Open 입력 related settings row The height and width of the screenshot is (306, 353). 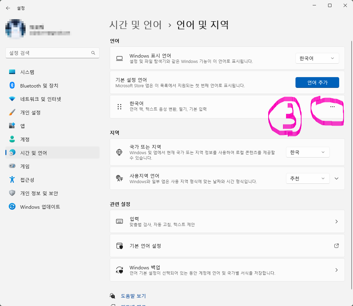[x=227, y=222]
